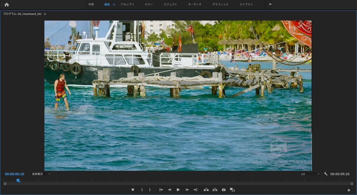
Task: Jump to the In point
Action: click(161, 190)
